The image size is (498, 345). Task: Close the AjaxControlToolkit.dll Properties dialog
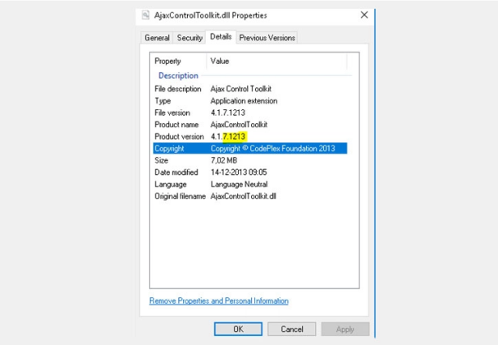(363, 15)
